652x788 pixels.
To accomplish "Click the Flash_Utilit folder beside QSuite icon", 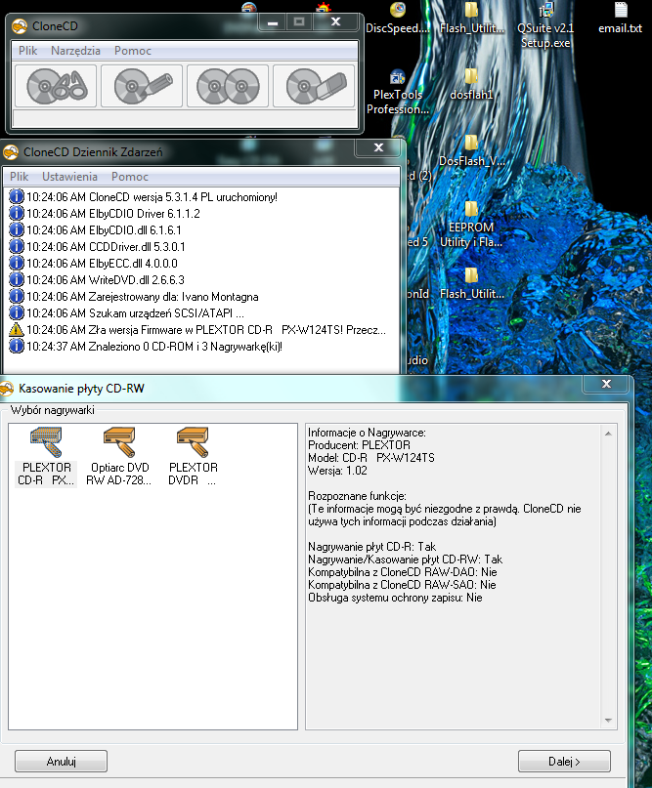I will tap(471, 20).
